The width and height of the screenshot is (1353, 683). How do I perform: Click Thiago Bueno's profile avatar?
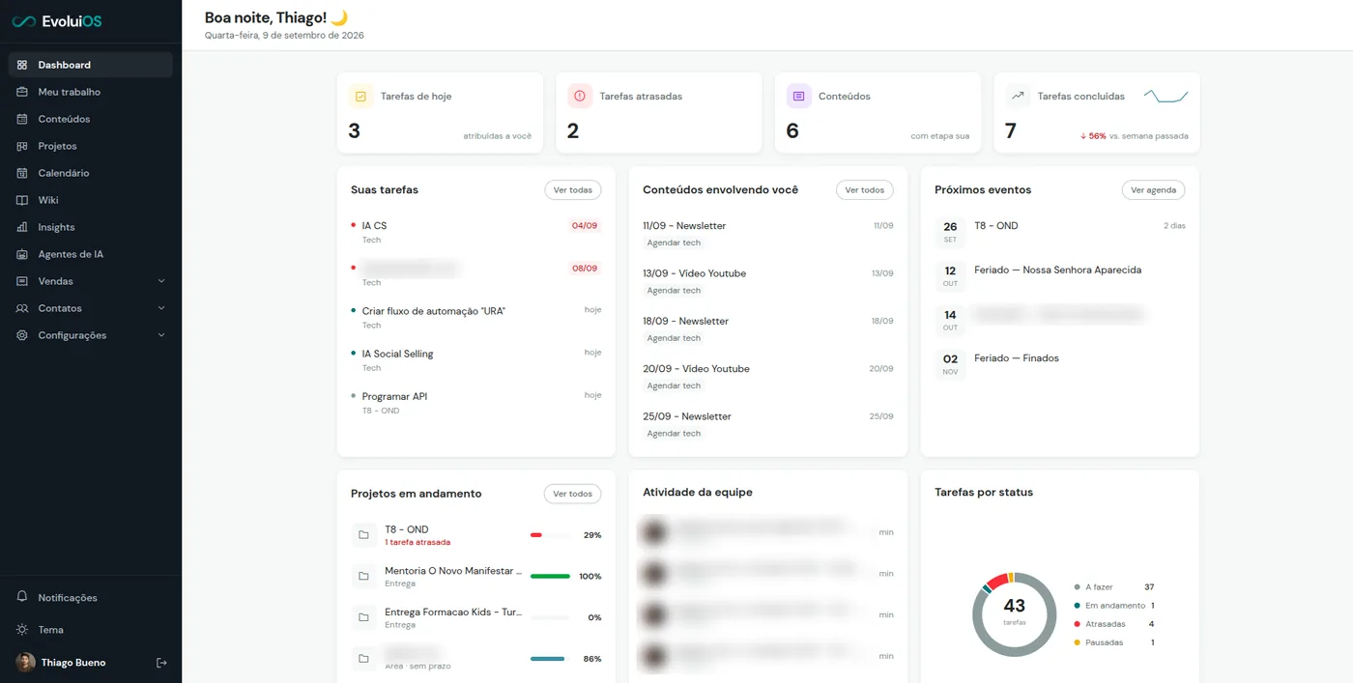[x=26, y=663]
